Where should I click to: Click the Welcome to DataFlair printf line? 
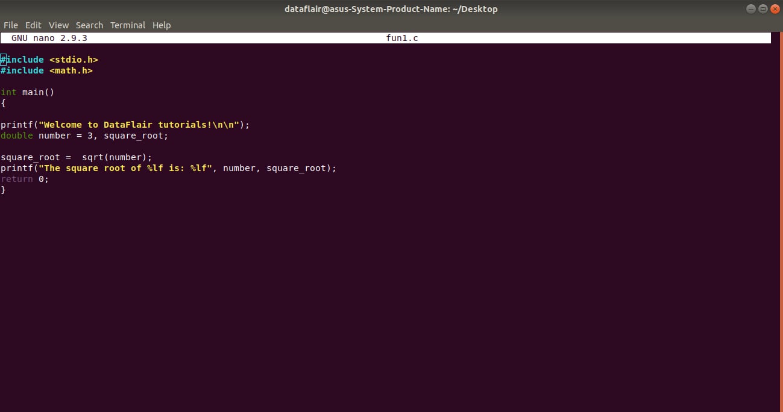(x=125, y=124)
